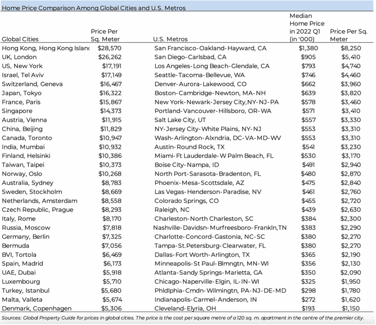Click the 'Global Cities' column header

point(20,39)
